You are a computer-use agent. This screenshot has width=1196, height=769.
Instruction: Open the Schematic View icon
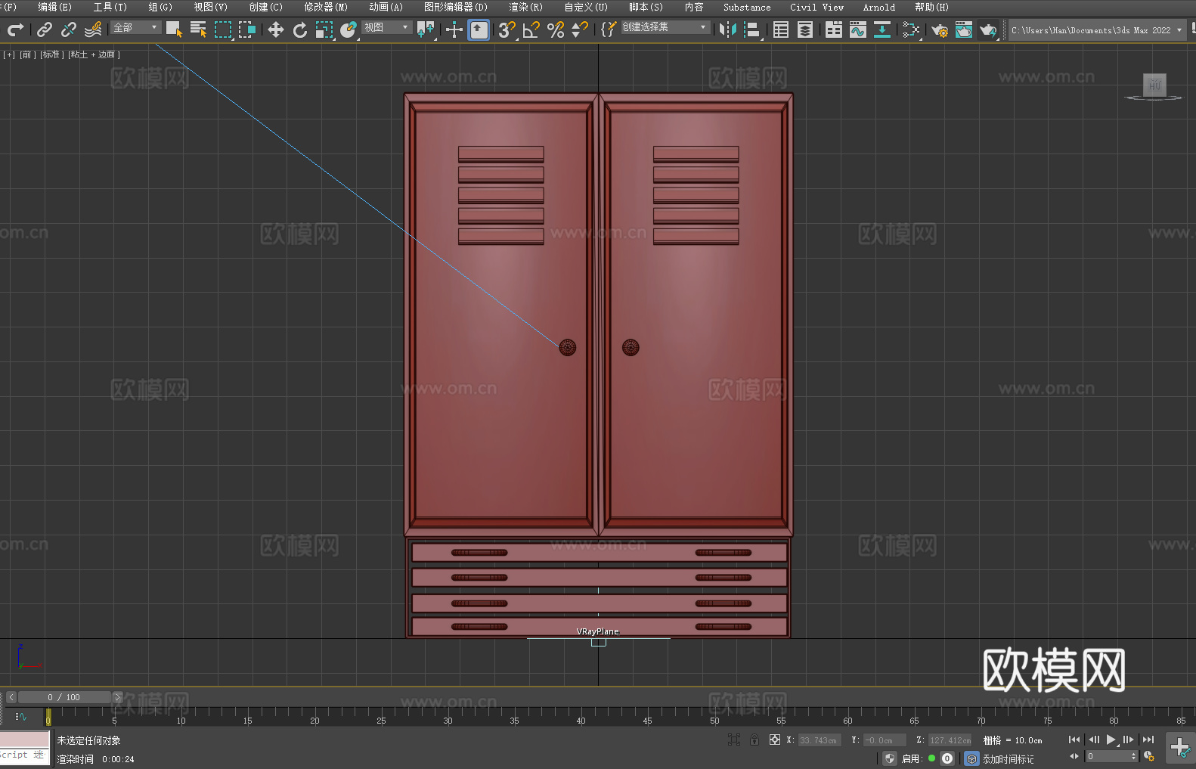(x=911, y=29)
